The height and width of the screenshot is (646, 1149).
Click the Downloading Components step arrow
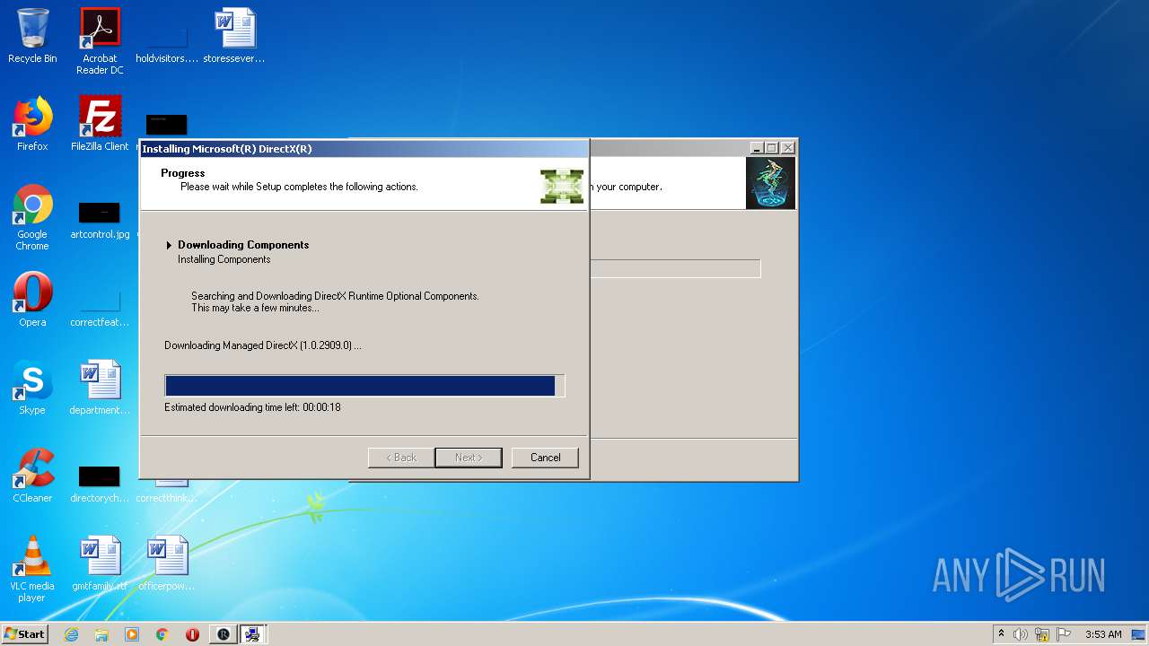tap(169, 245)
